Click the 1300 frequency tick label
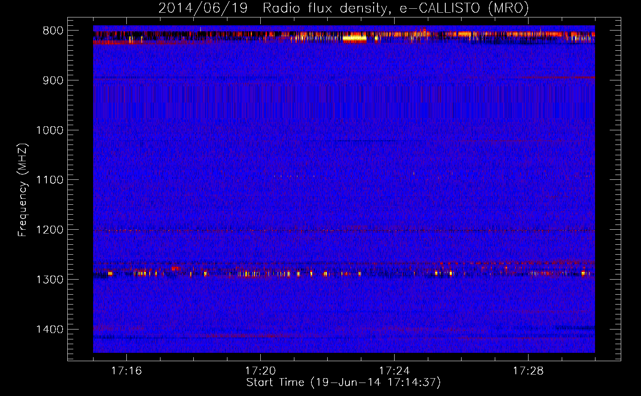 point(50,280)
